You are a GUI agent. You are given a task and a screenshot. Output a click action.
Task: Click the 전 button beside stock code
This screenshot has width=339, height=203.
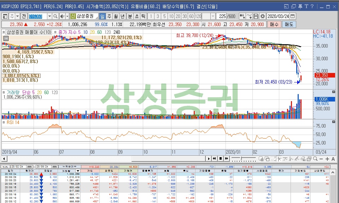(24, 16)
